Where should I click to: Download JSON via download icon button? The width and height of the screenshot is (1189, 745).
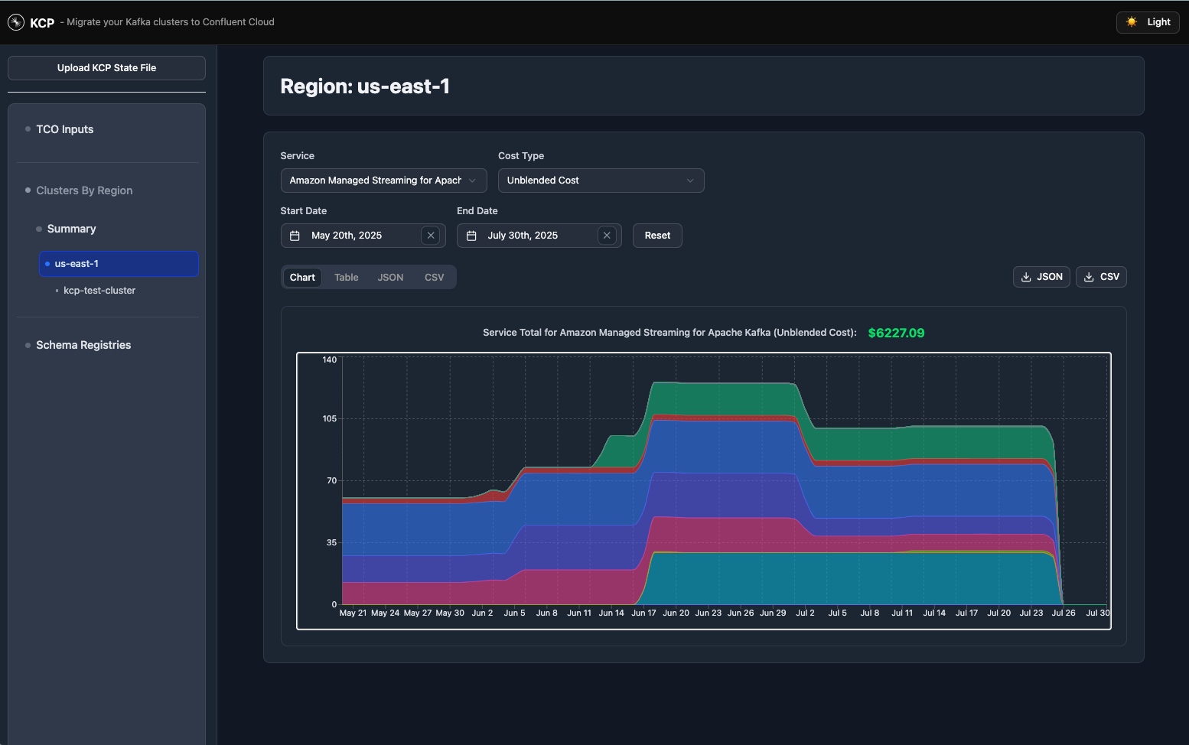click(1041, 277)
